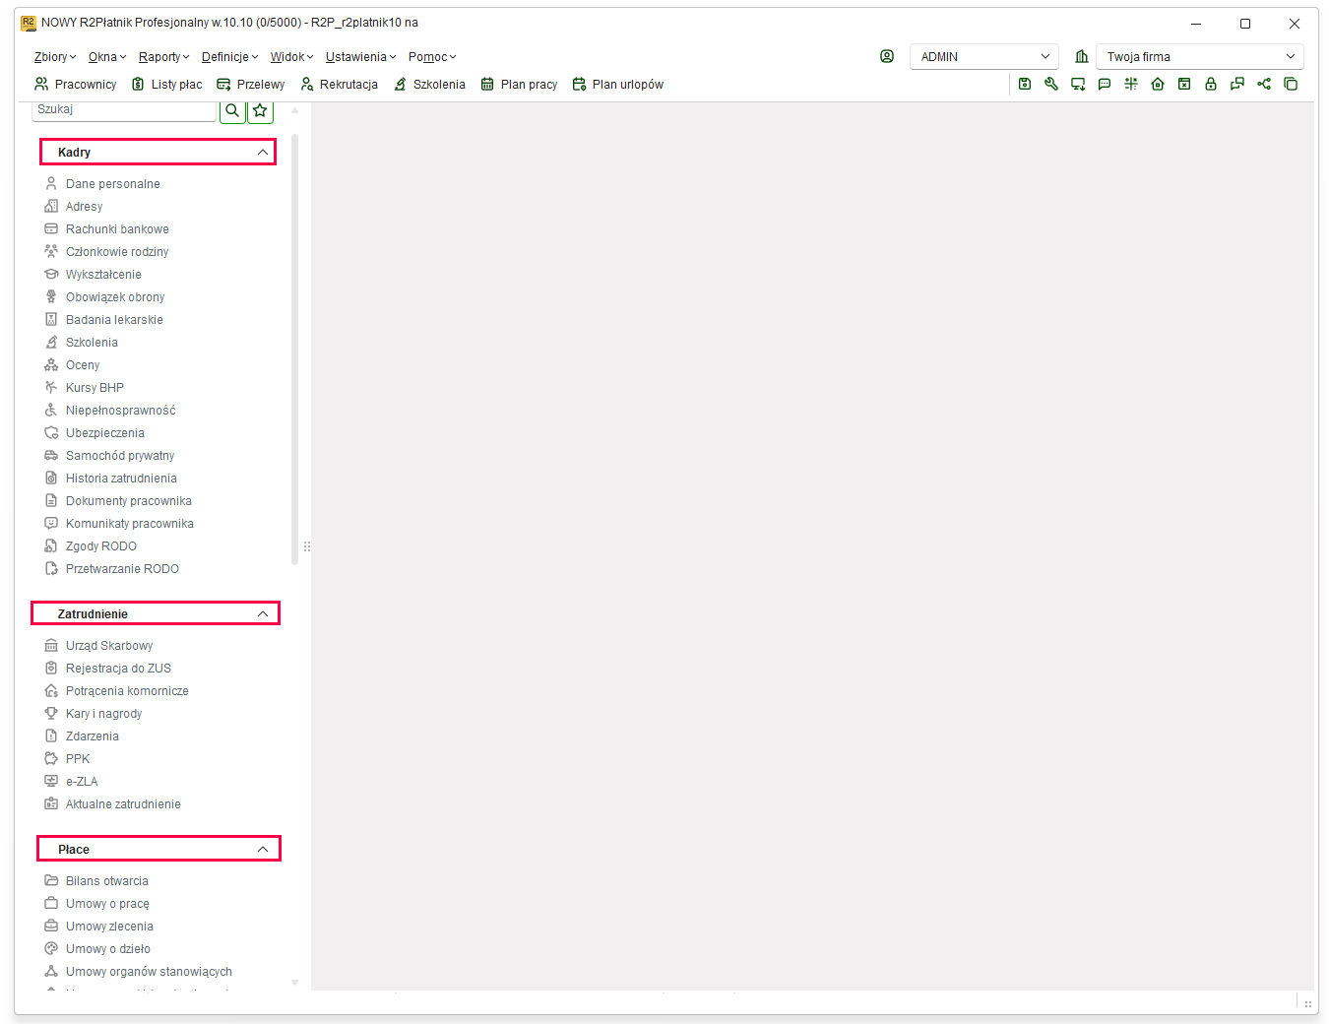The width and height of the screenshot is (1329, 1024).
Task: Open the speech bubble messages icon
Action: coord(1105,85)
